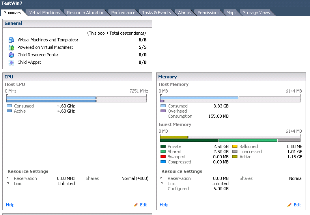This screenshot has width=310, height=215.
Task: Click the Virtual Machines and Templates icon
Action: pyautogui.click(x=11, y=40)
